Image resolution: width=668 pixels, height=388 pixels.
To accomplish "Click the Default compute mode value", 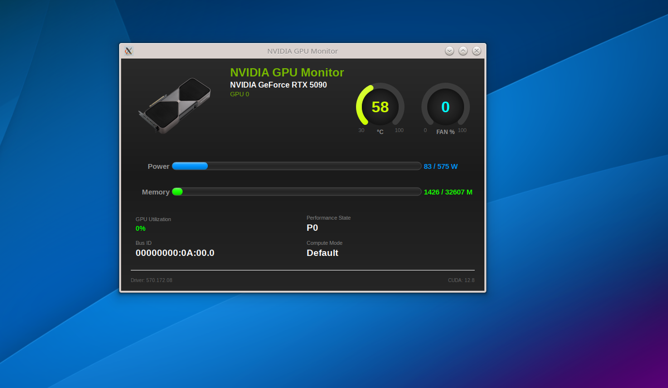I will pyautogui.click(x=323, y=253).
